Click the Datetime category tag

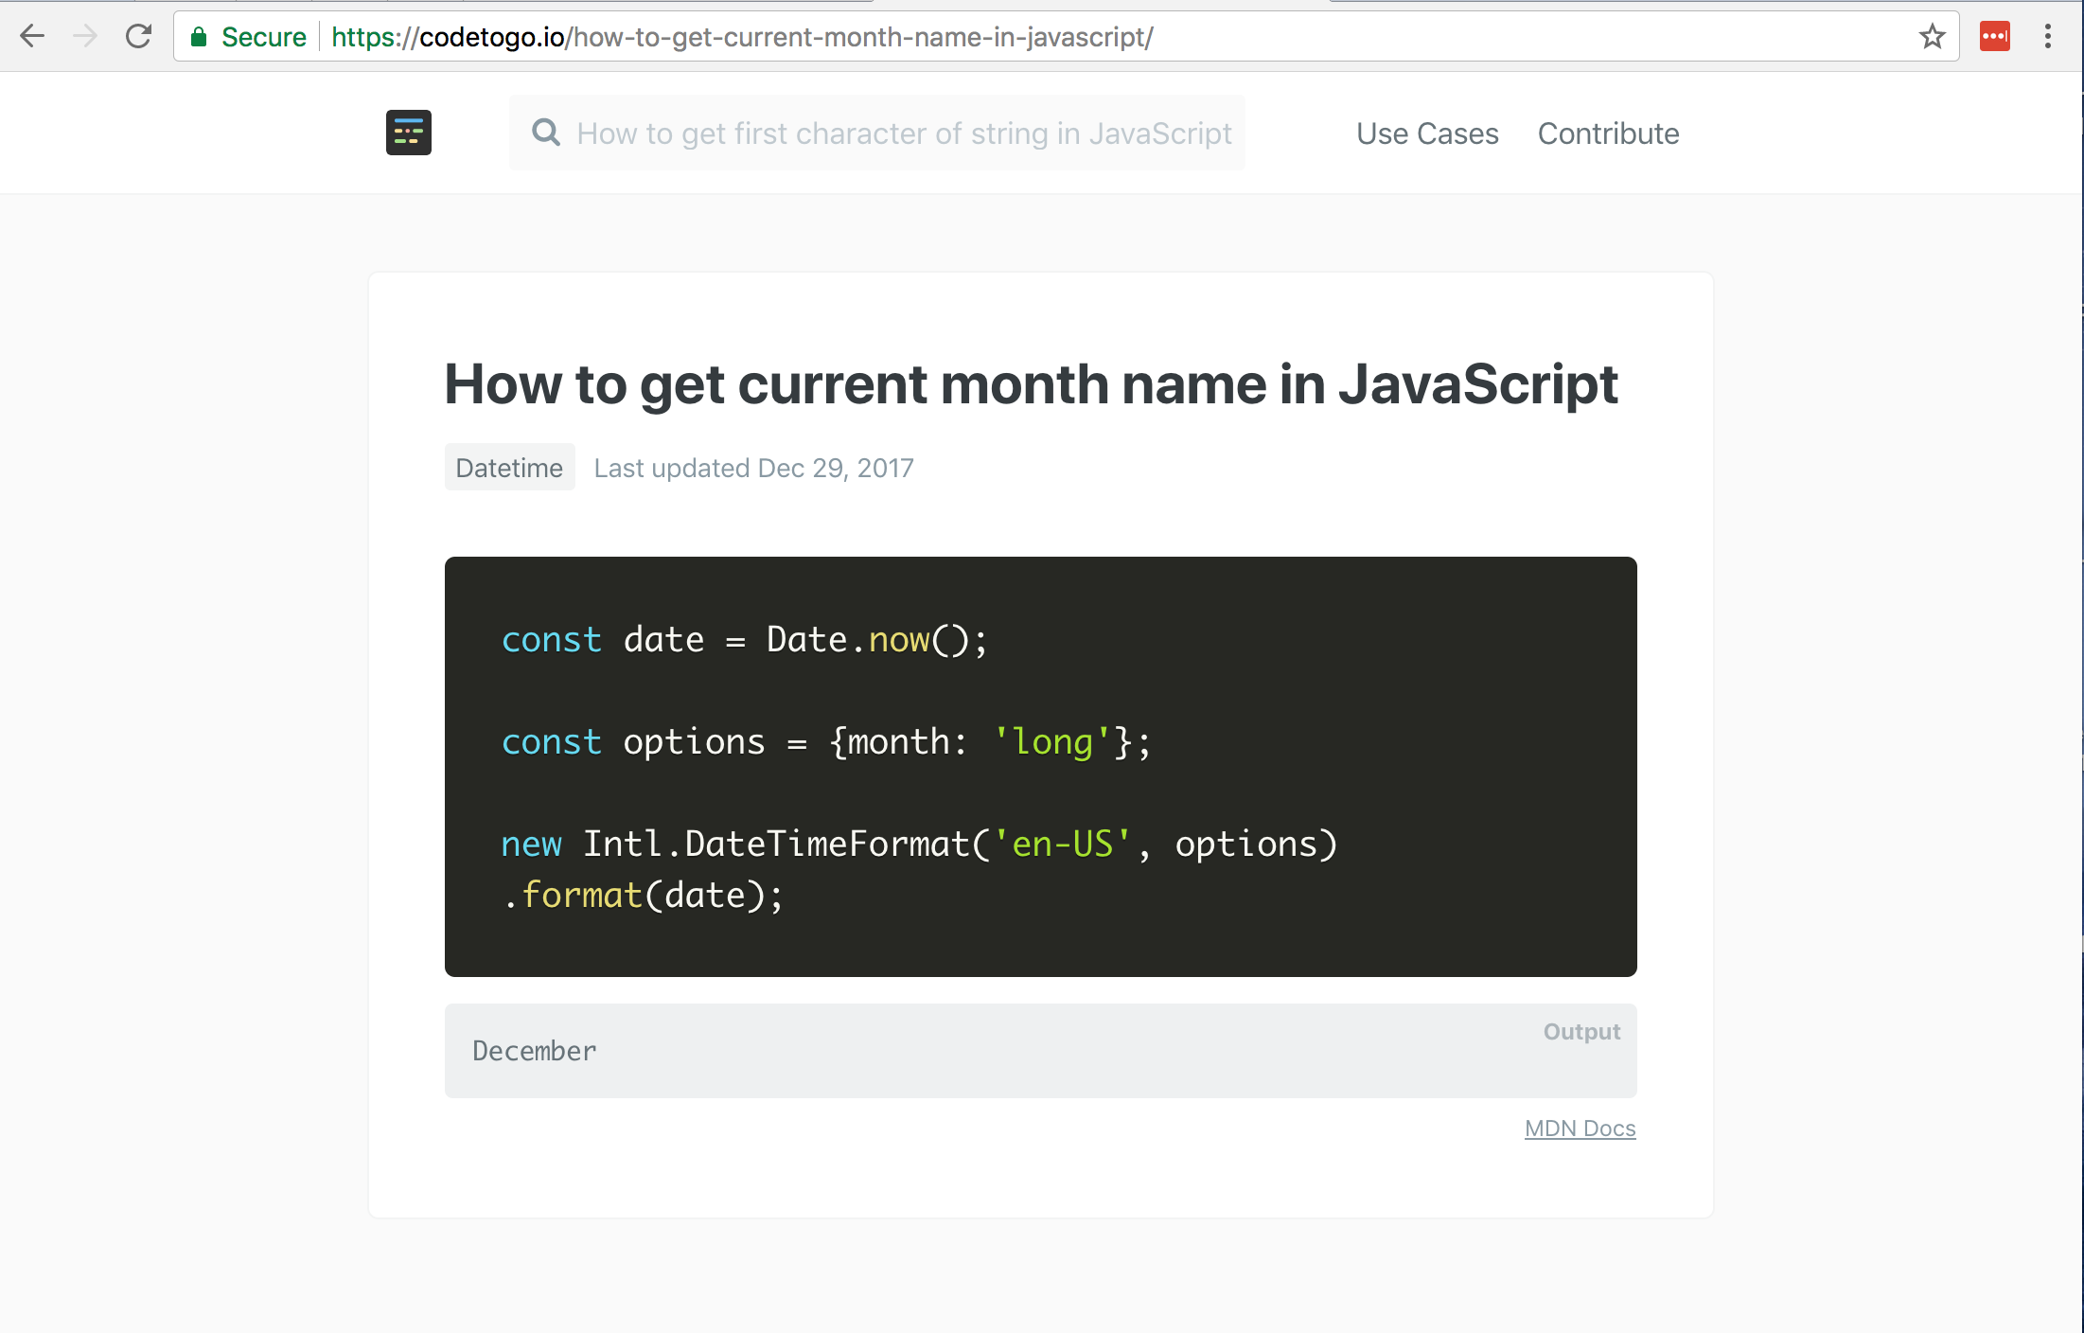(509, 468)
